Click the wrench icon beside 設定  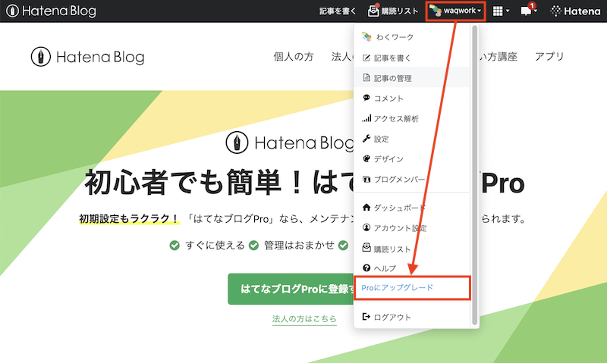tap(366, 139)
